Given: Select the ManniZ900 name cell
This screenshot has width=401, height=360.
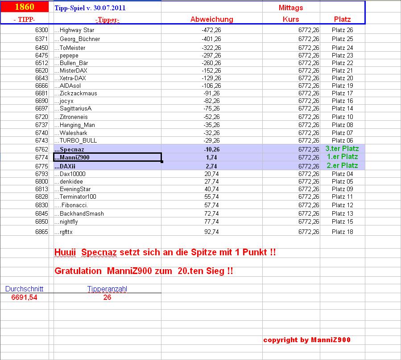Looking at the screenshot, I should coord(107,157).
